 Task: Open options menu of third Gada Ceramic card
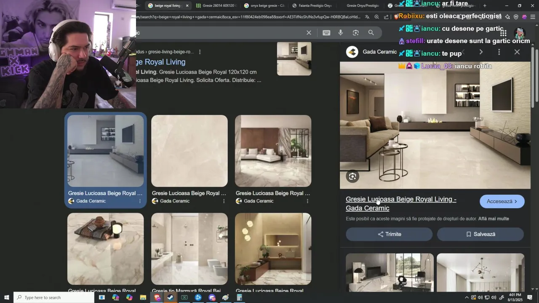pyautogui.click(x=308, y=201)
